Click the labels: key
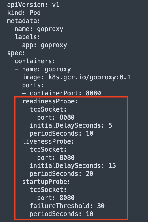This screenshot has width=148, height=222. pyautogui.click(x=27, y=37)
